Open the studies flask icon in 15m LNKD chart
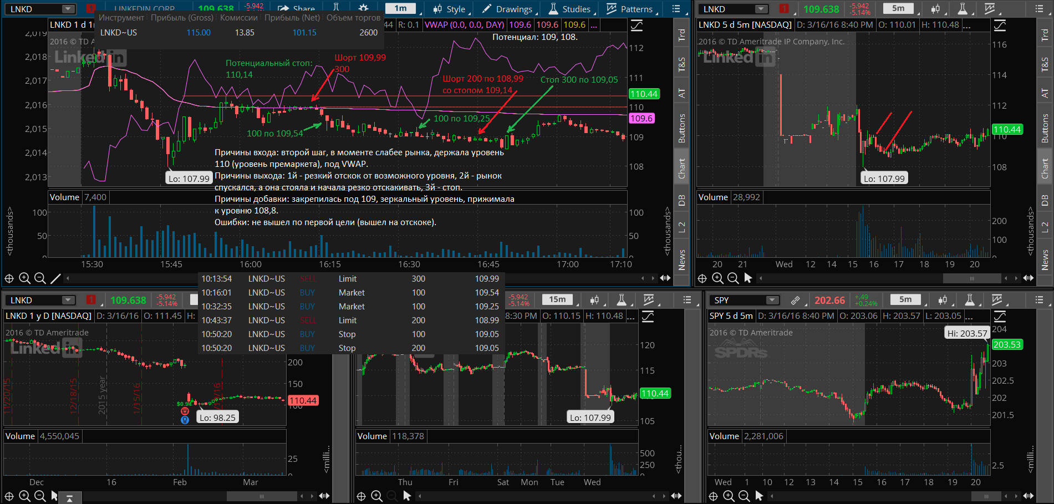 622,300
